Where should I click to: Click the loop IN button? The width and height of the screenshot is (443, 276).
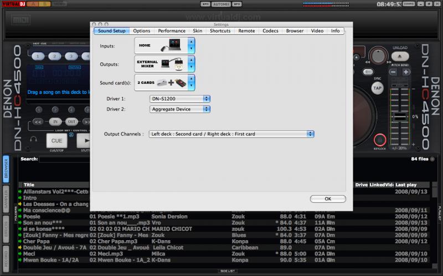55,121
